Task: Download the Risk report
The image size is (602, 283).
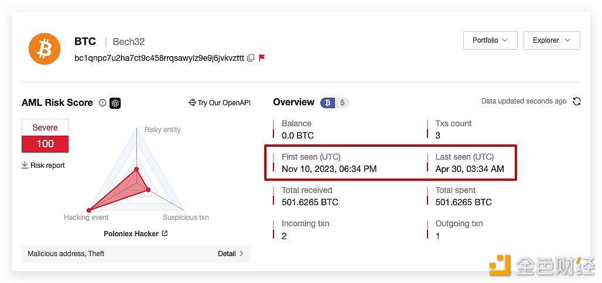Action: [x=43, y=165]
